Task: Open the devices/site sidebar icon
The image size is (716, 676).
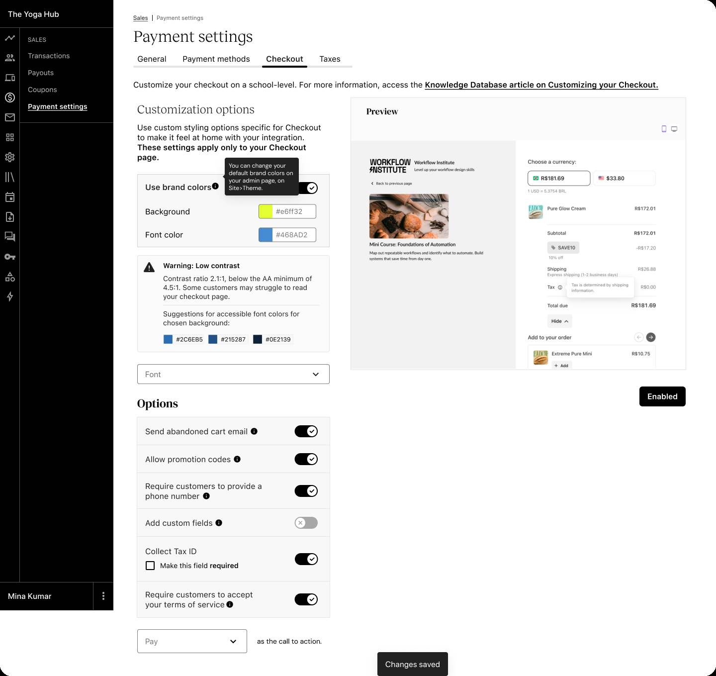Action: (10, 78)
